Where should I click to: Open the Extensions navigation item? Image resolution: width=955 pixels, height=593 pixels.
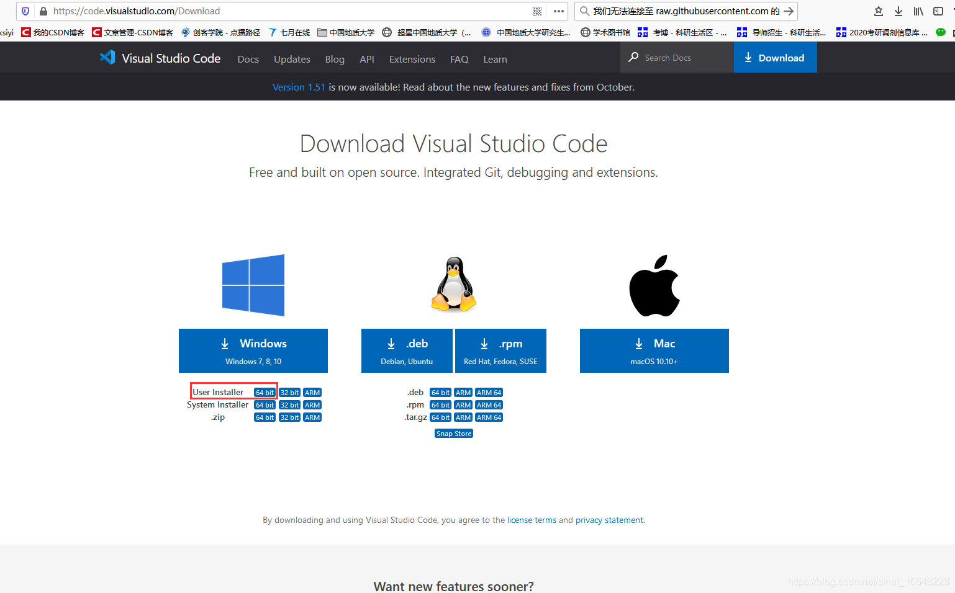[x=412, y=59]
